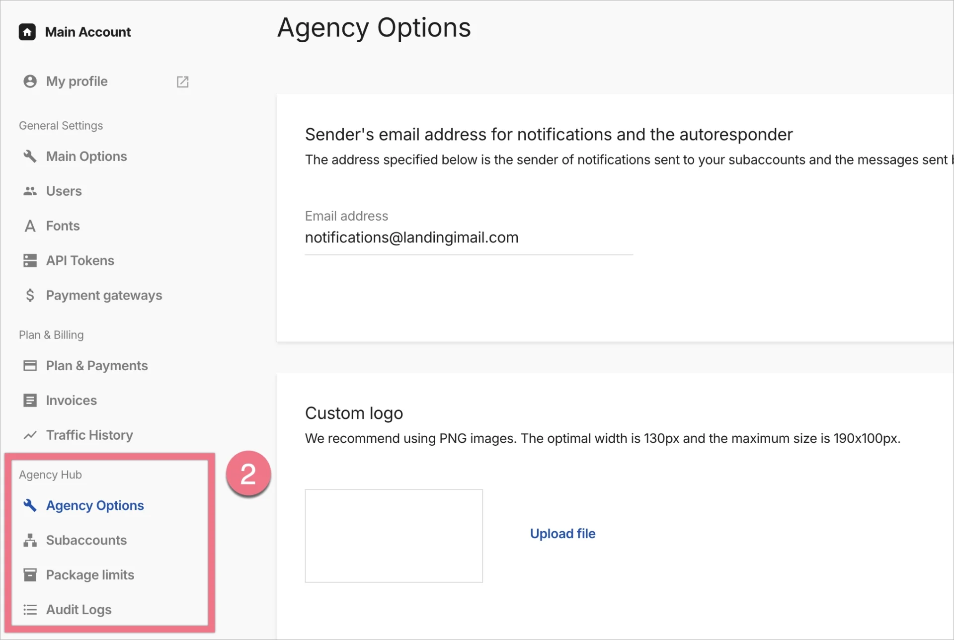Click the Invoices document icon
The width and height of the screenshot is (954, 640).
pos(30,400)
